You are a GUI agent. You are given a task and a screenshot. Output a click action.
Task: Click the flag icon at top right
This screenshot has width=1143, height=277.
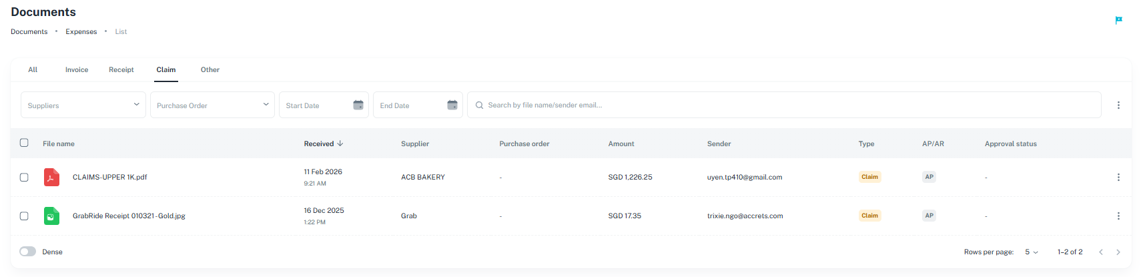click(1118, 20)
